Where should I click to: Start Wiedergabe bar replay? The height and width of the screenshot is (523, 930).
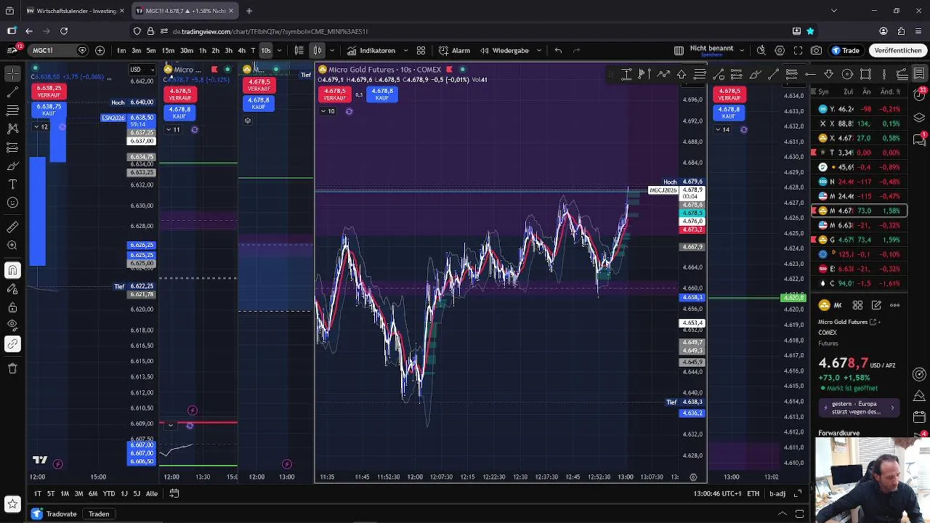[x=504, y=50]
